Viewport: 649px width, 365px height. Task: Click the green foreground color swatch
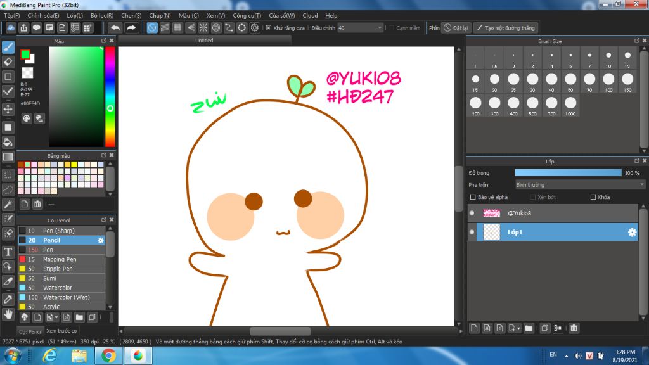click(25, 54)
